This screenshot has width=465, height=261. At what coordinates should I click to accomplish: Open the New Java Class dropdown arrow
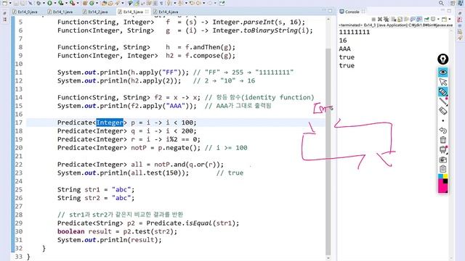click(x=97, y=3)
